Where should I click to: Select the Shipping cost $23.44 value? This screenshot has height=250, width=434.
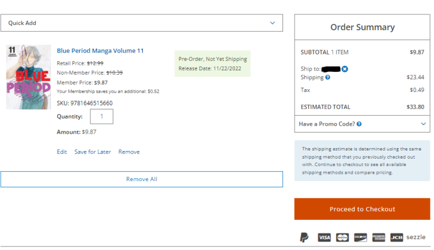tap(415, 77)
